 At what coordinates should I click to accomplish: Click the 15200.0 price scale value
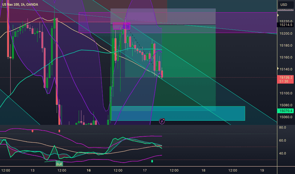click(x=286, y=34)
